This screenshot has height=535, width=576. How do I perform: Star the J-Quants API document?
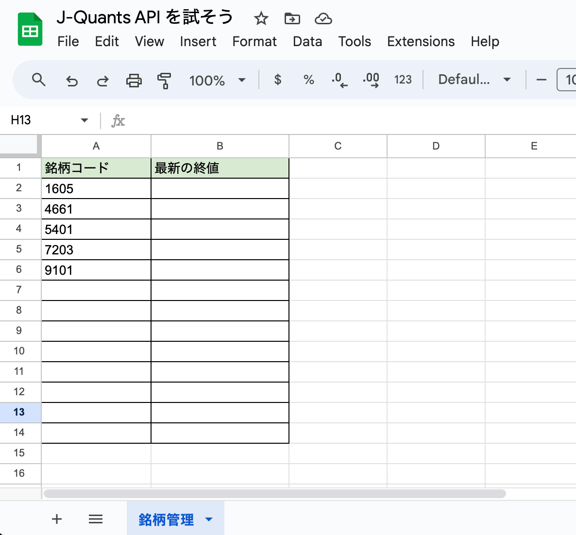tap(261, 18)
